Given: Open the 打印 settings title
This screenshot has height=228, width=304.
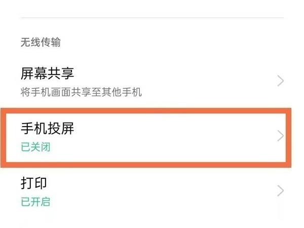Looking at the screenshot, I should click(x=34, y=183).
